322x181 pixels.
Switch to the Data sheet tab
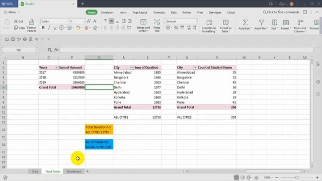coord(35,171)
